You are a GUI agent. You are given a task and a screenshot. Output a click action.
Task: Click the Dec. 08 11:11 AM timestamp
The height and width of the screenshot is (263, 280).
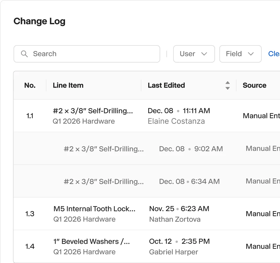(179, 111)
